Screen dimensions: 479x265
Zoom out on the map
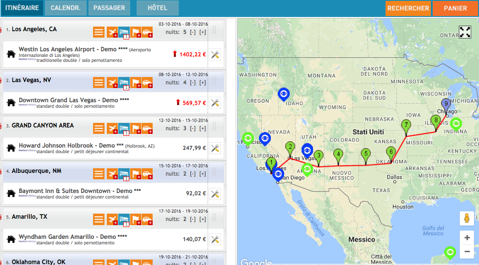tap(467, 252)
